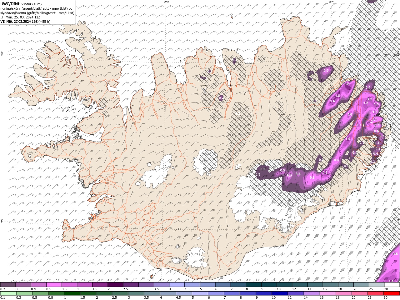The height and width of the screenshot is (300, 400).
Task: Pick the bright pink 0.5 swatch in the purple legend
Action: pos(54,284)
